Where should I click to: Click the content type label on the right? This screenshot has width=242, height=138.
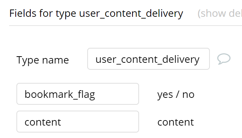coord(176,122)
